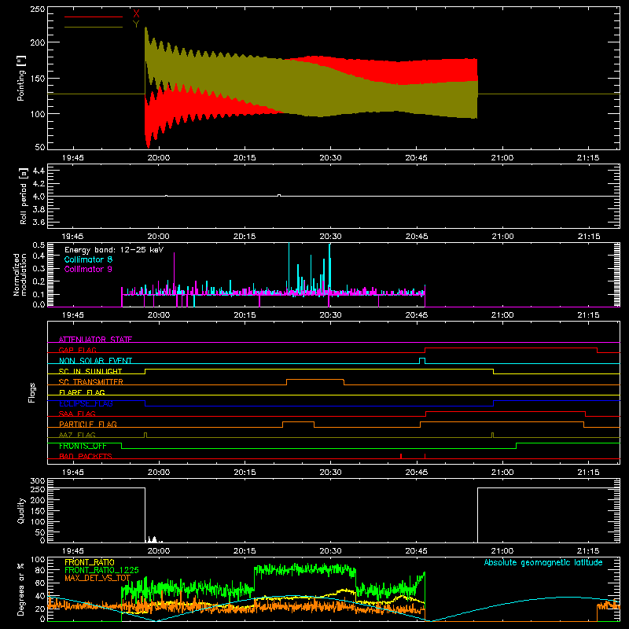Select the SC_IN_SUNLIGHT flag label
Screen dimensions: 629x629
(x=90, y=371)
